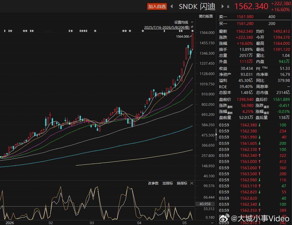
Task: Click the 盘后量 value 138万
Action: [x=284, y=118]
